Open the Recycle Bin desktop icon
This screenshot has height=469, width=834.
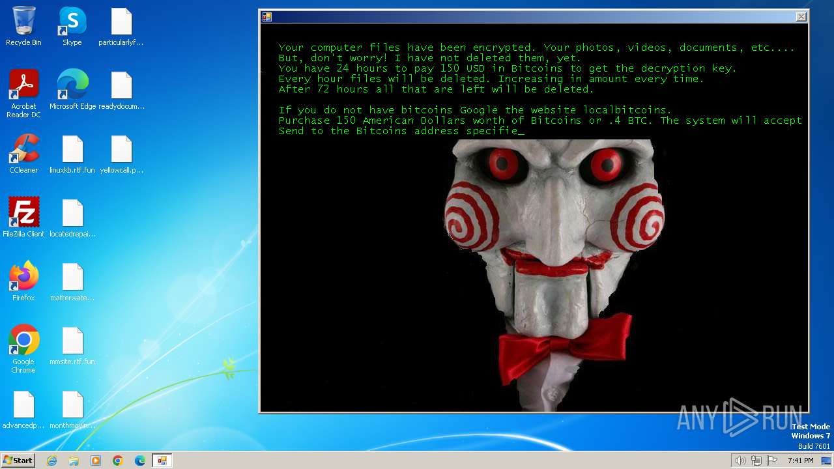point(23,27)
